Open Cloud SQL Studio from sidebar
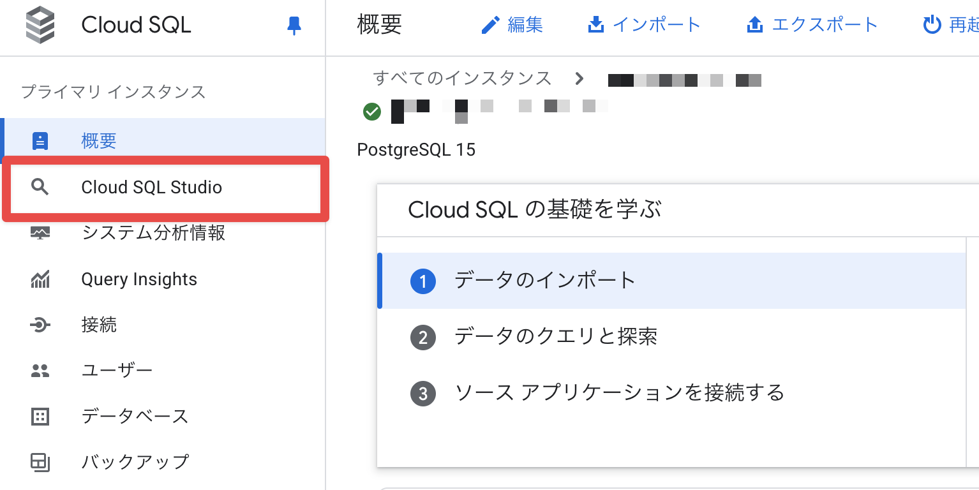Viewport: 979px width, 490px height. coord(152,188)
